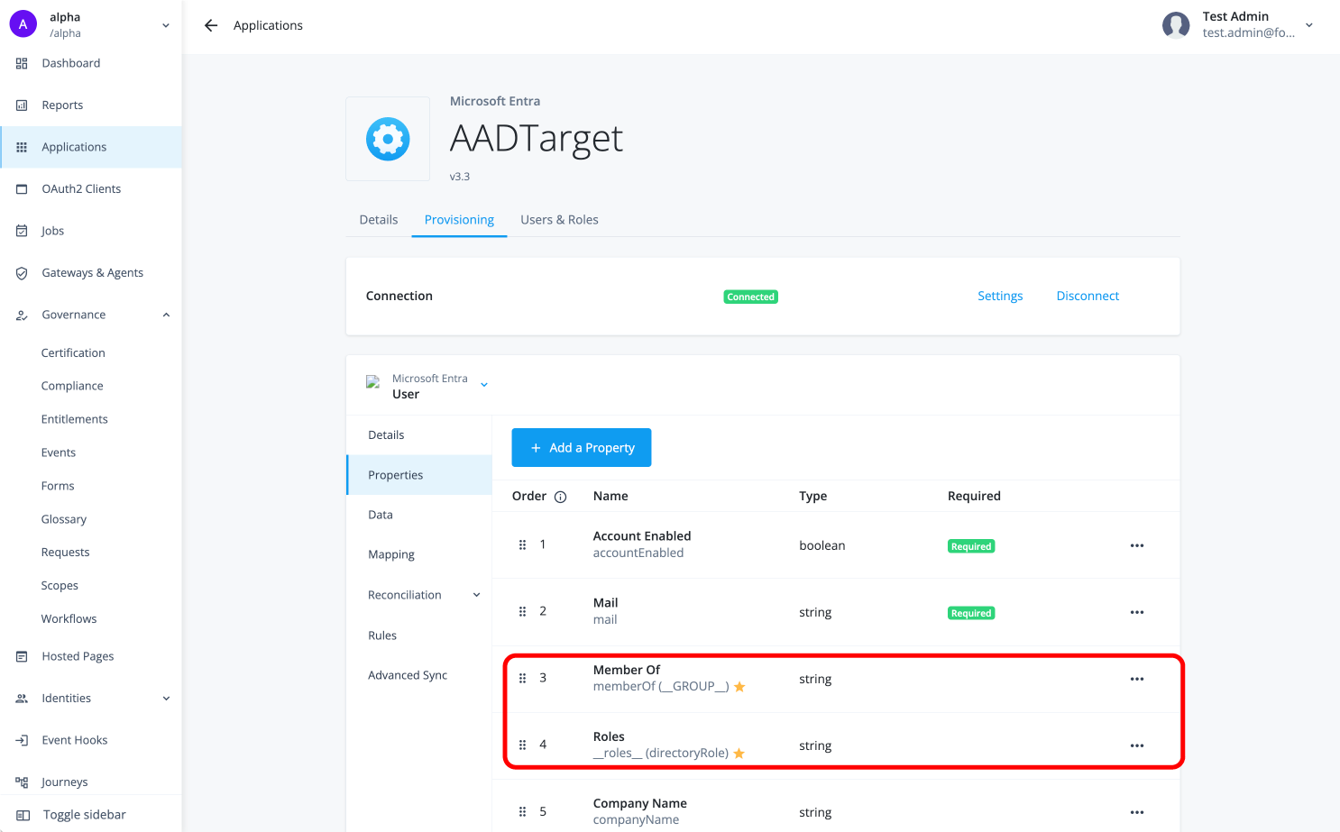Open the ellipsis menu for Account Enabled
The height and width of the screenshot is (832, 1340).
pos(1137,545)
